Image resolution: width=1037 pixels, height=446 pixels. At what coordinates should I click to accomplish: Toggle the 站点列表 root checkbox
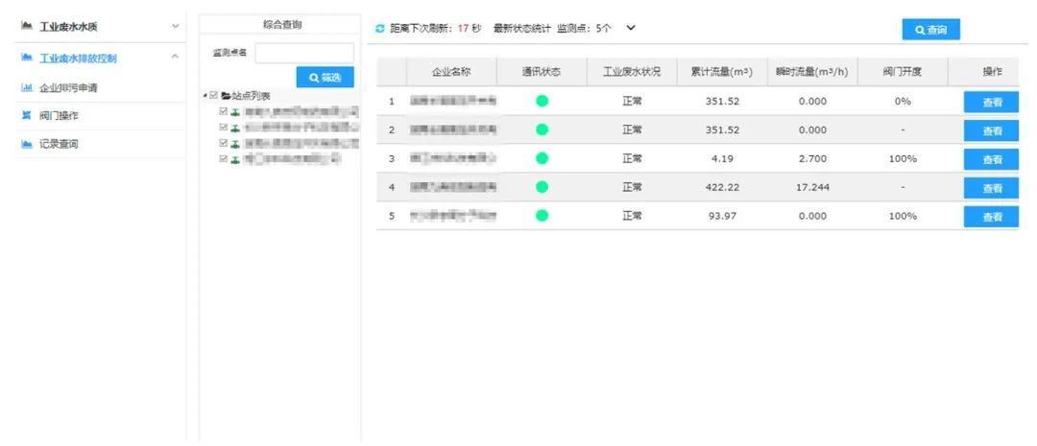coord(213,96)
